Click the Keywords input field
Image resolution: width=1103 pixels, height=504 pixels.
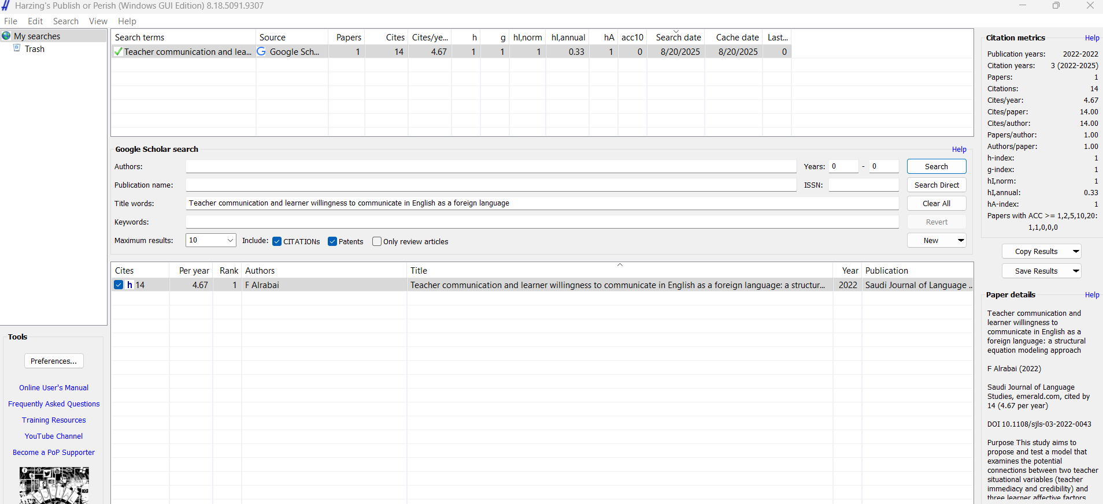pyautogui.click(x=542, y=222)
